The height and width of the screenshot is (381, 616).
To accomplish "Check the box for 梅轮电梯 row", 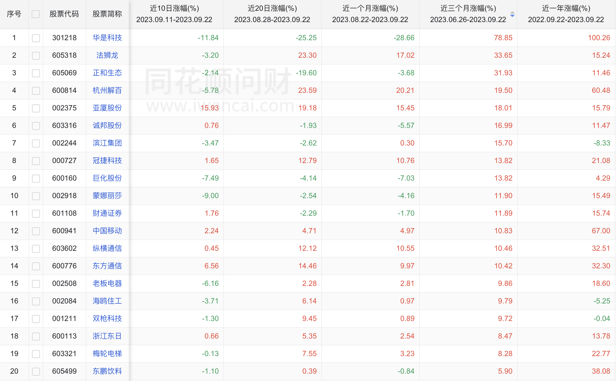I will (36, 354).
